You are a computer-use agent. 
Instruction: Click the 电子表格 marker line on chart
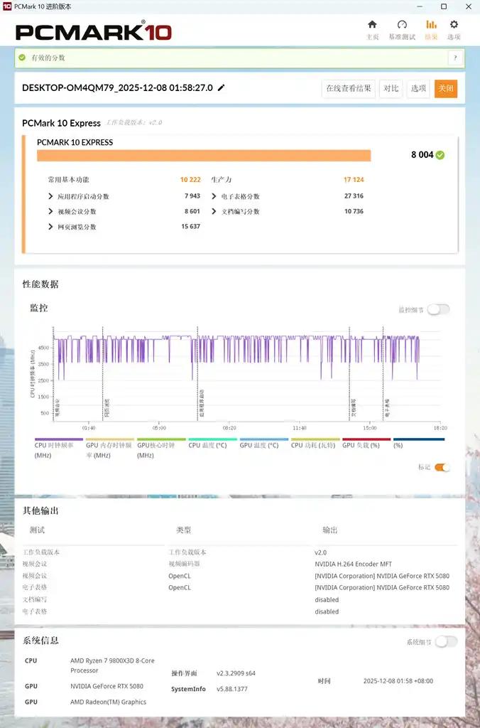(383, 374)
